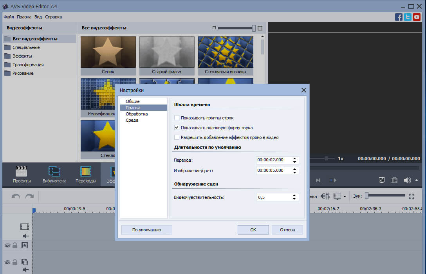Uncheck Показывать волновую форму звука
The height and width of the screenshot is (274, 426).
pyautogui.click(x=177, y=128)
